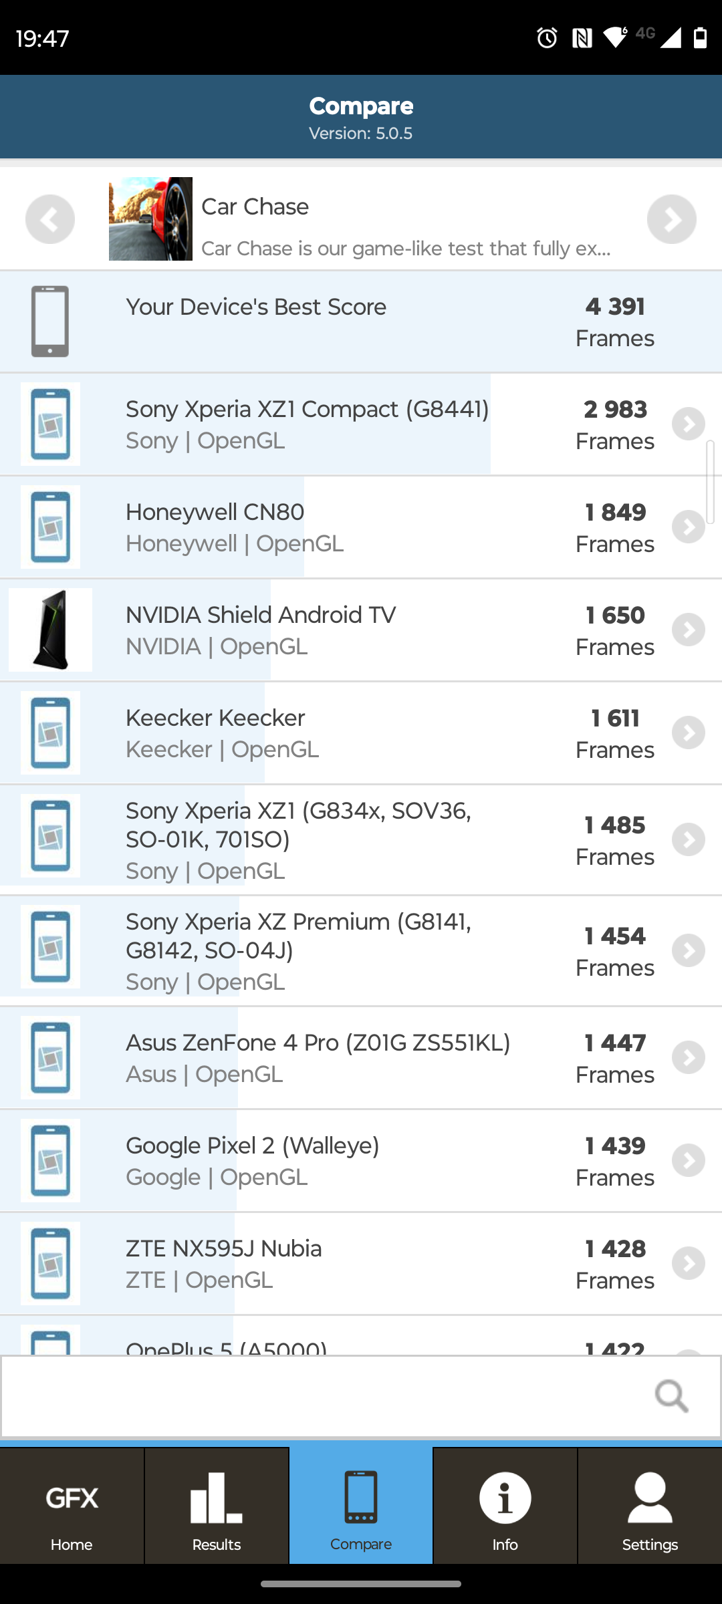Type in the device search field
Viewport: 722px width, 1604px height.
[321, 1395]
